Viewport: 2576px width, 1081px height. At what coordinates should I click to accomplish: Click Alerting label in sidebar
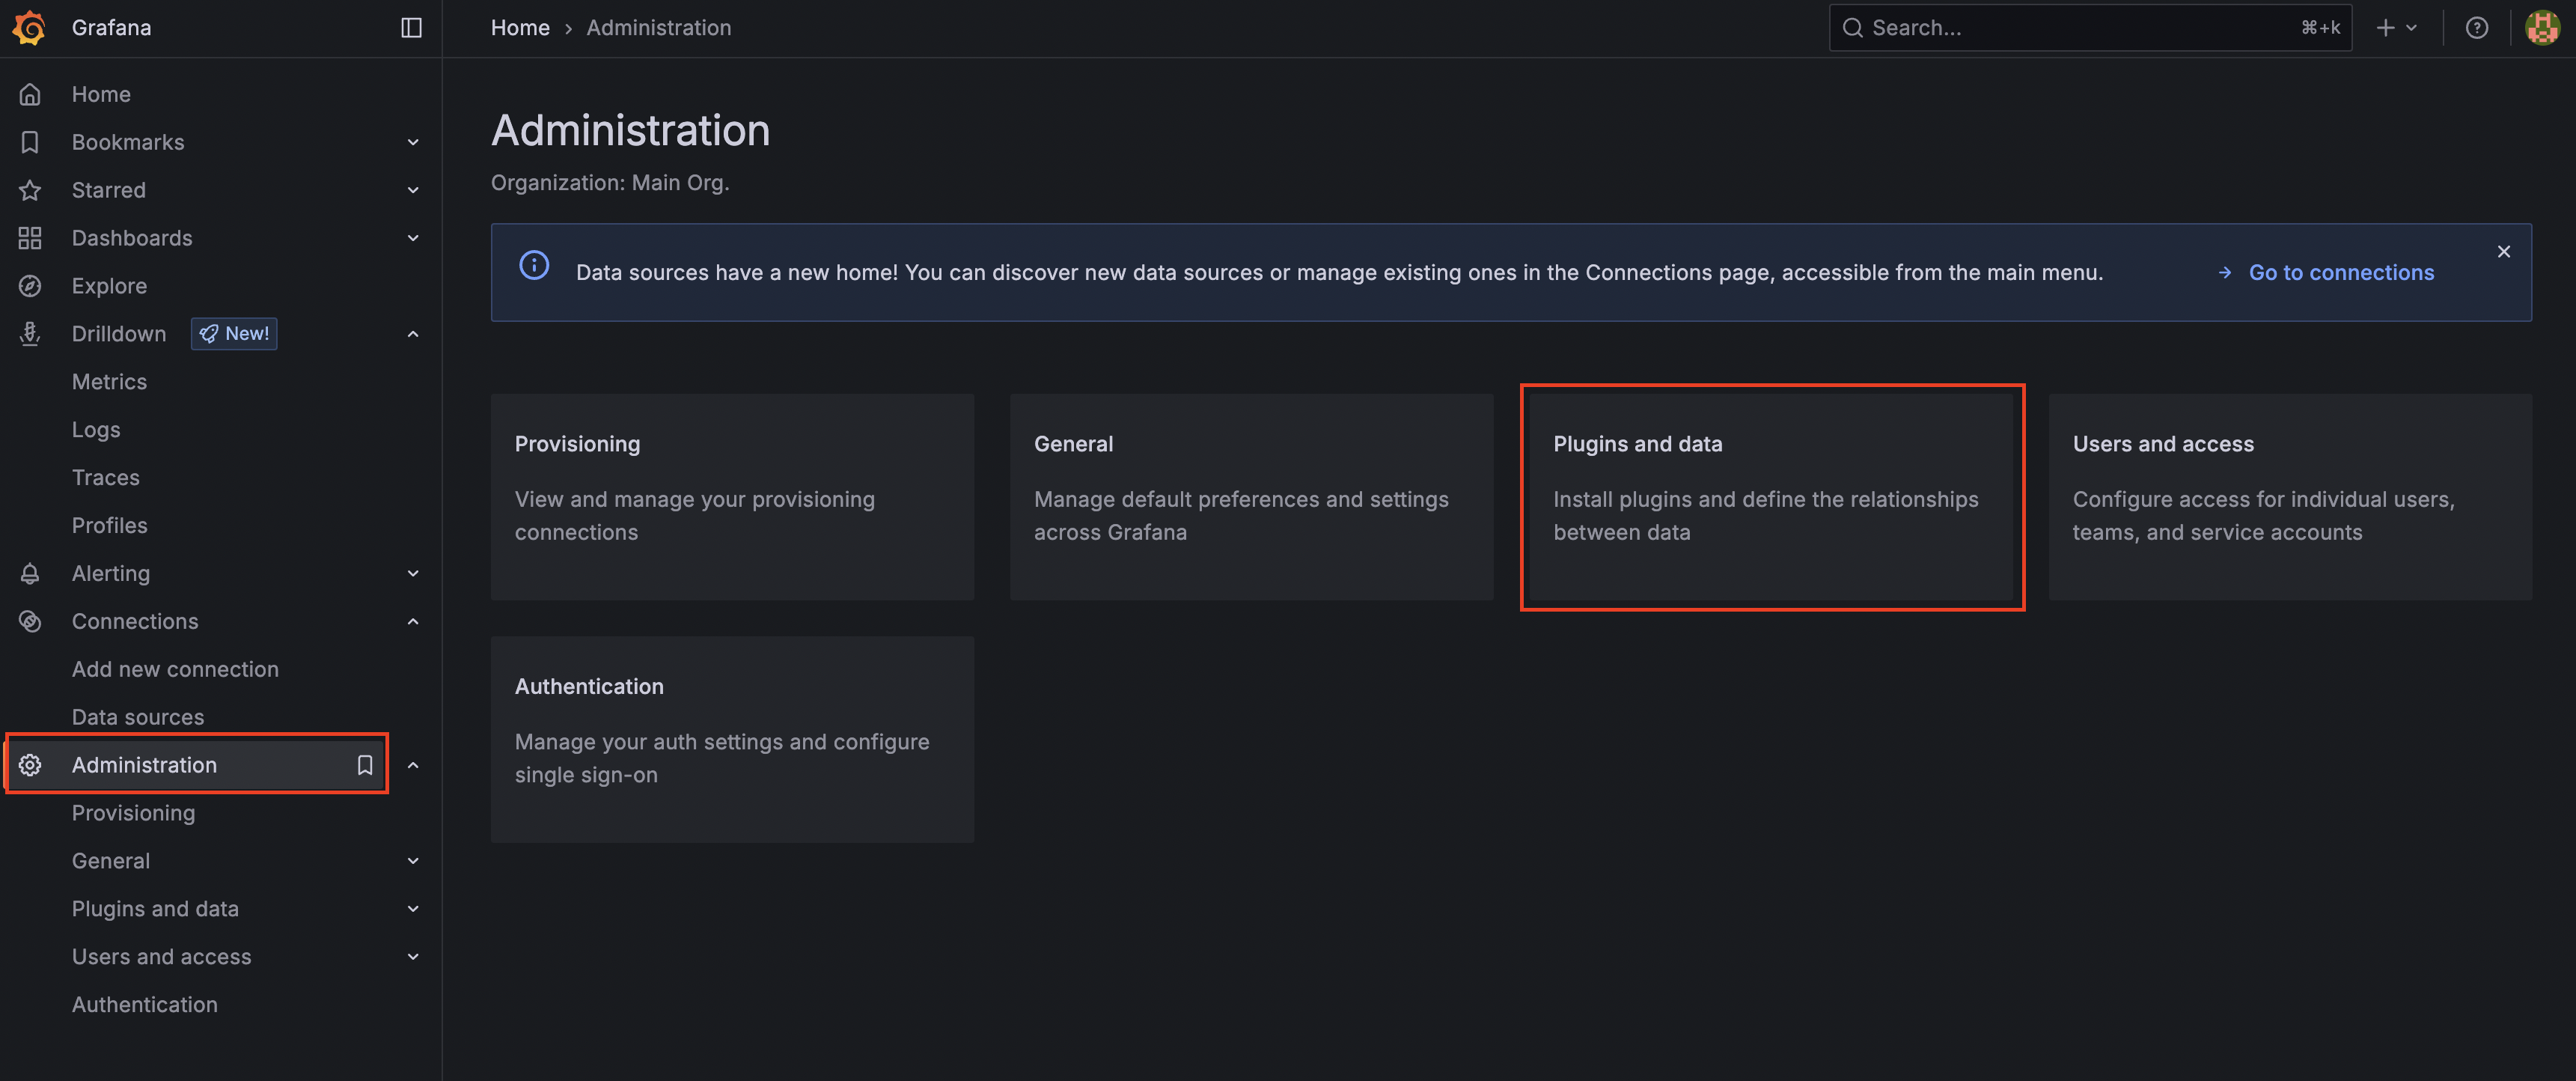tap(111, 573)
